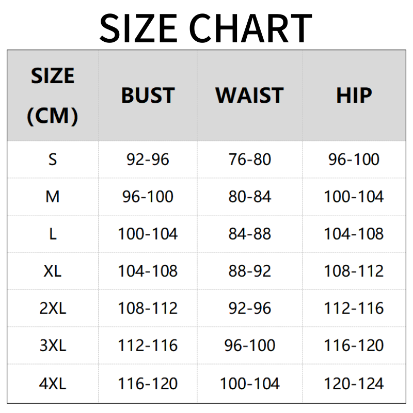Select the WAIST column header
This screenshot has width=413, height=413.
pos(249,96)
